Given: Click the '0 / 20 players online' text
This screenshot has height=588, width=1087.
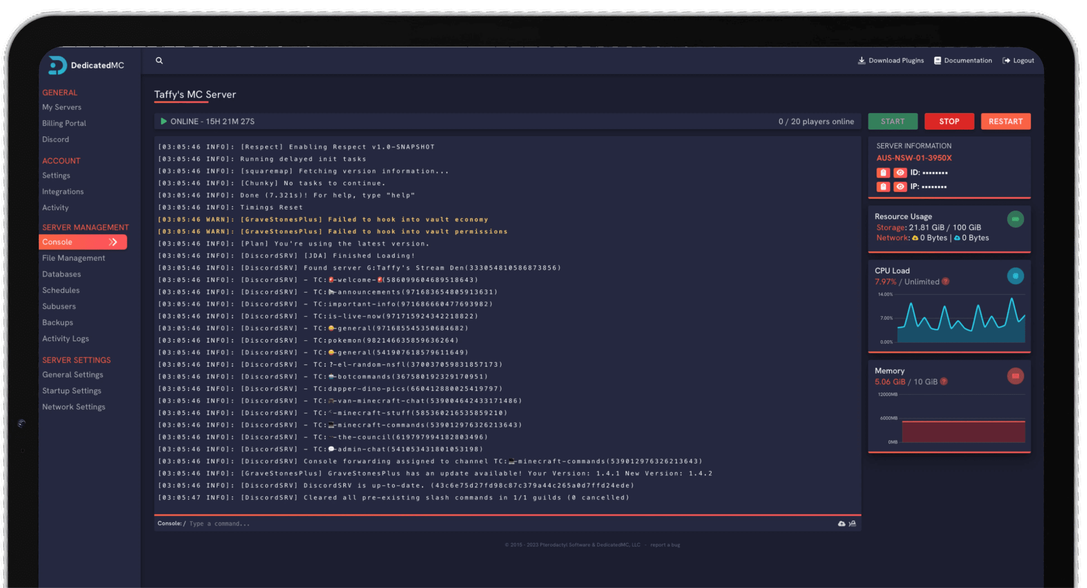Looking at the screenshot, I should [816, 122].
